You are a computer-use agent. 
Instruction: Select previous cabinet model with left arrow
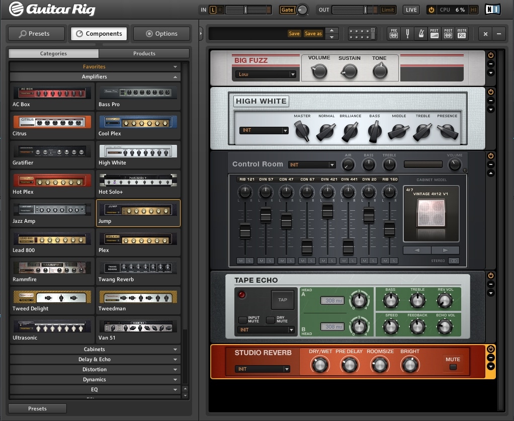coord(417,250)
